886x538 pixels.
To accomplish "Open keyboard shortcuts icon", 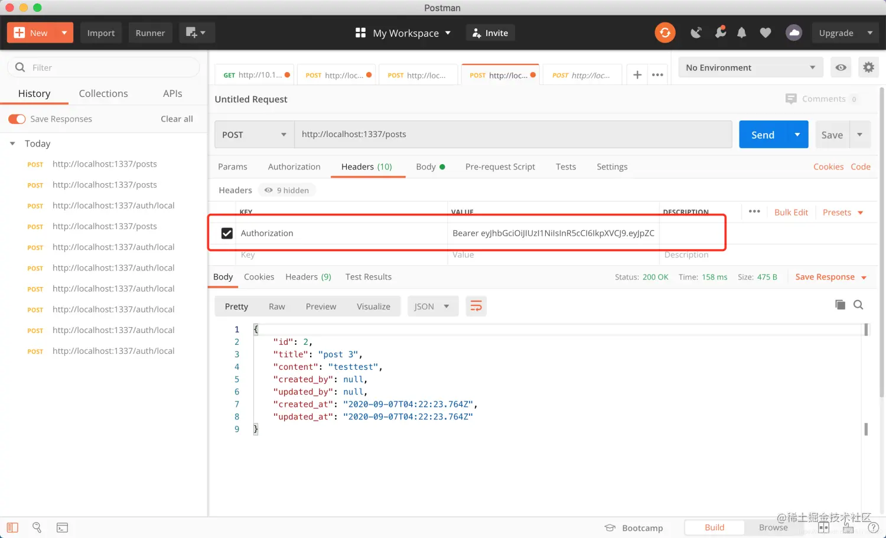I will (x=848, y=528).
